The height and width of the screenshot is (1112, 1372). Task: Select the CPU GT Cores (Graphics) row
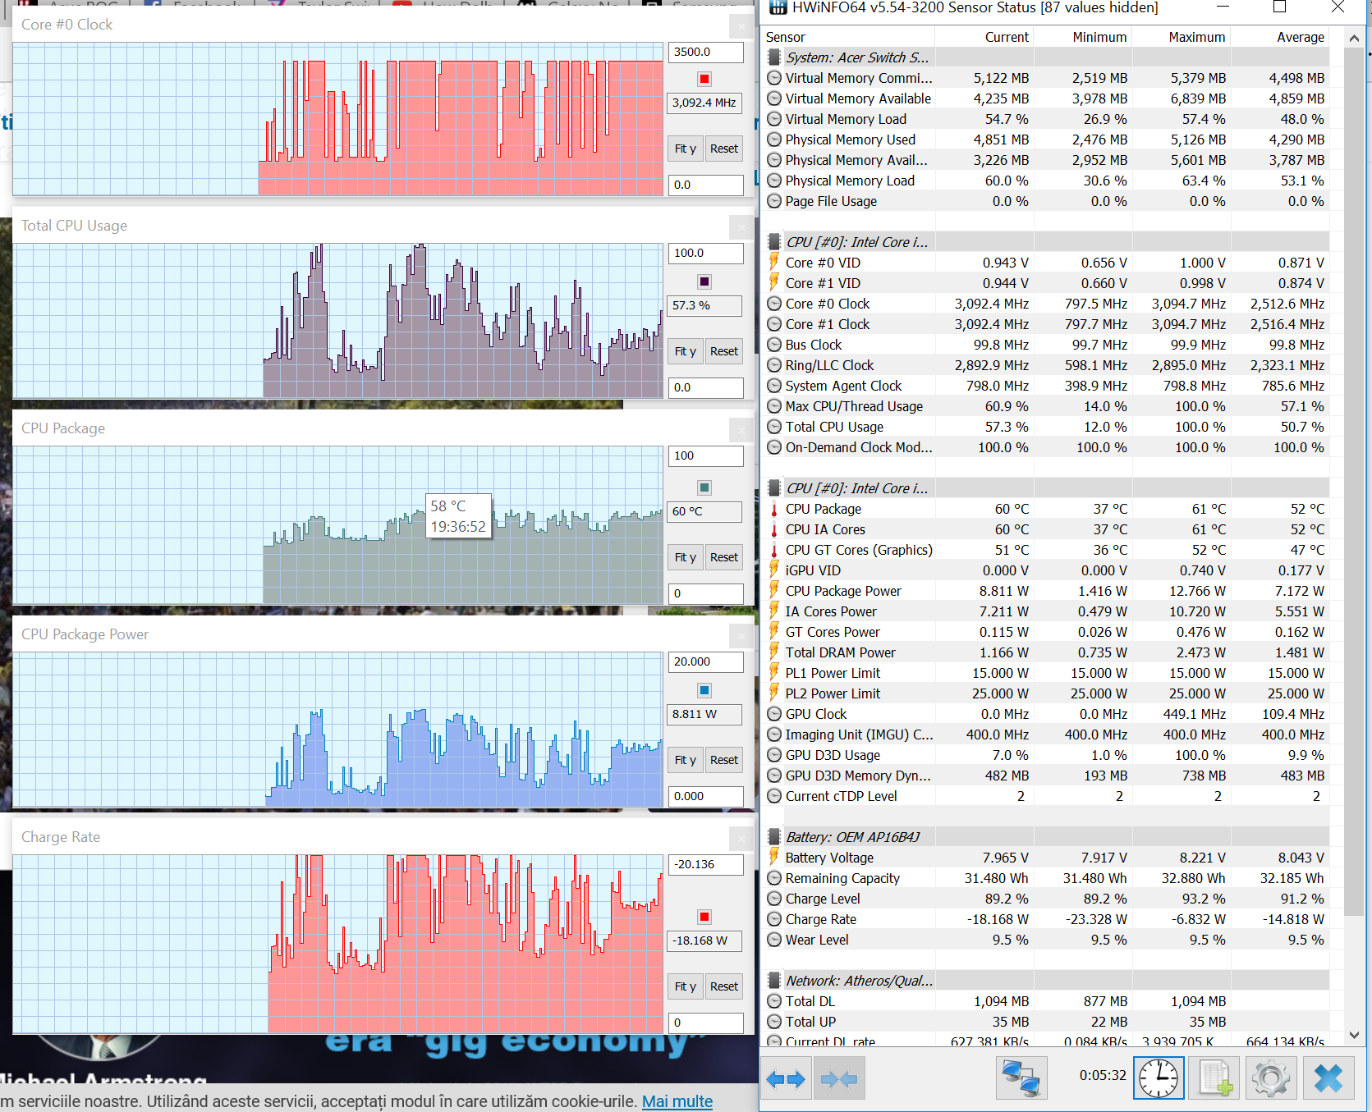tap(1046, 550)
